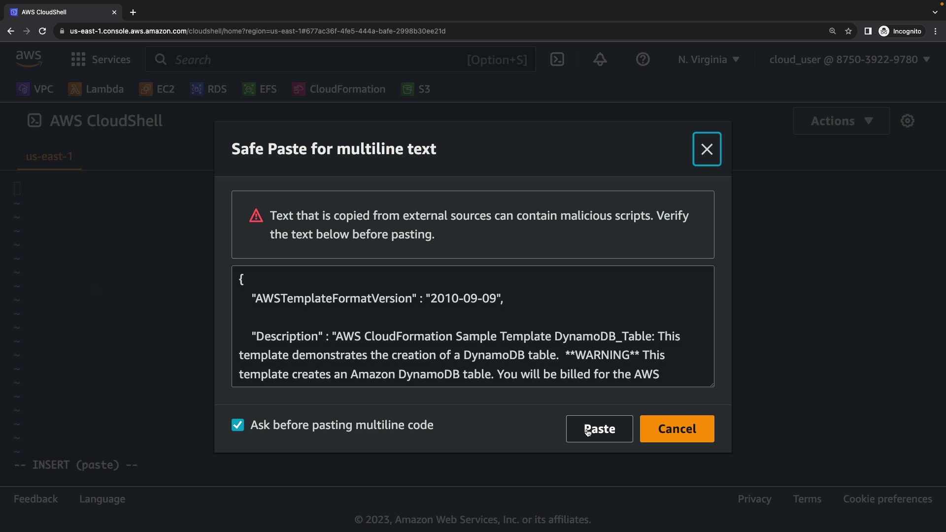This screenshot has height=532, width=946.
Task: Click the AWS logo home icon
Action: (29, 59)
